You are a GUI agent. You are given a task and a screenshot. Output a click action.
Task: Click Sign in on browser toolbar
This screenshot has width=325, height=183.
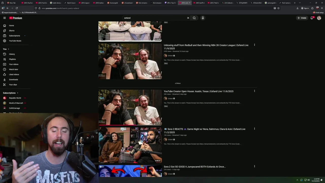click(305, 8)
